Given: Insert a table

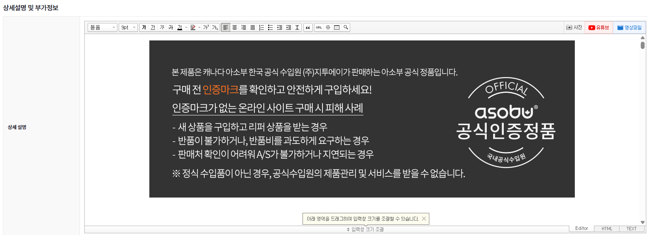Looking at the screenshot, I should pos(337,27).
